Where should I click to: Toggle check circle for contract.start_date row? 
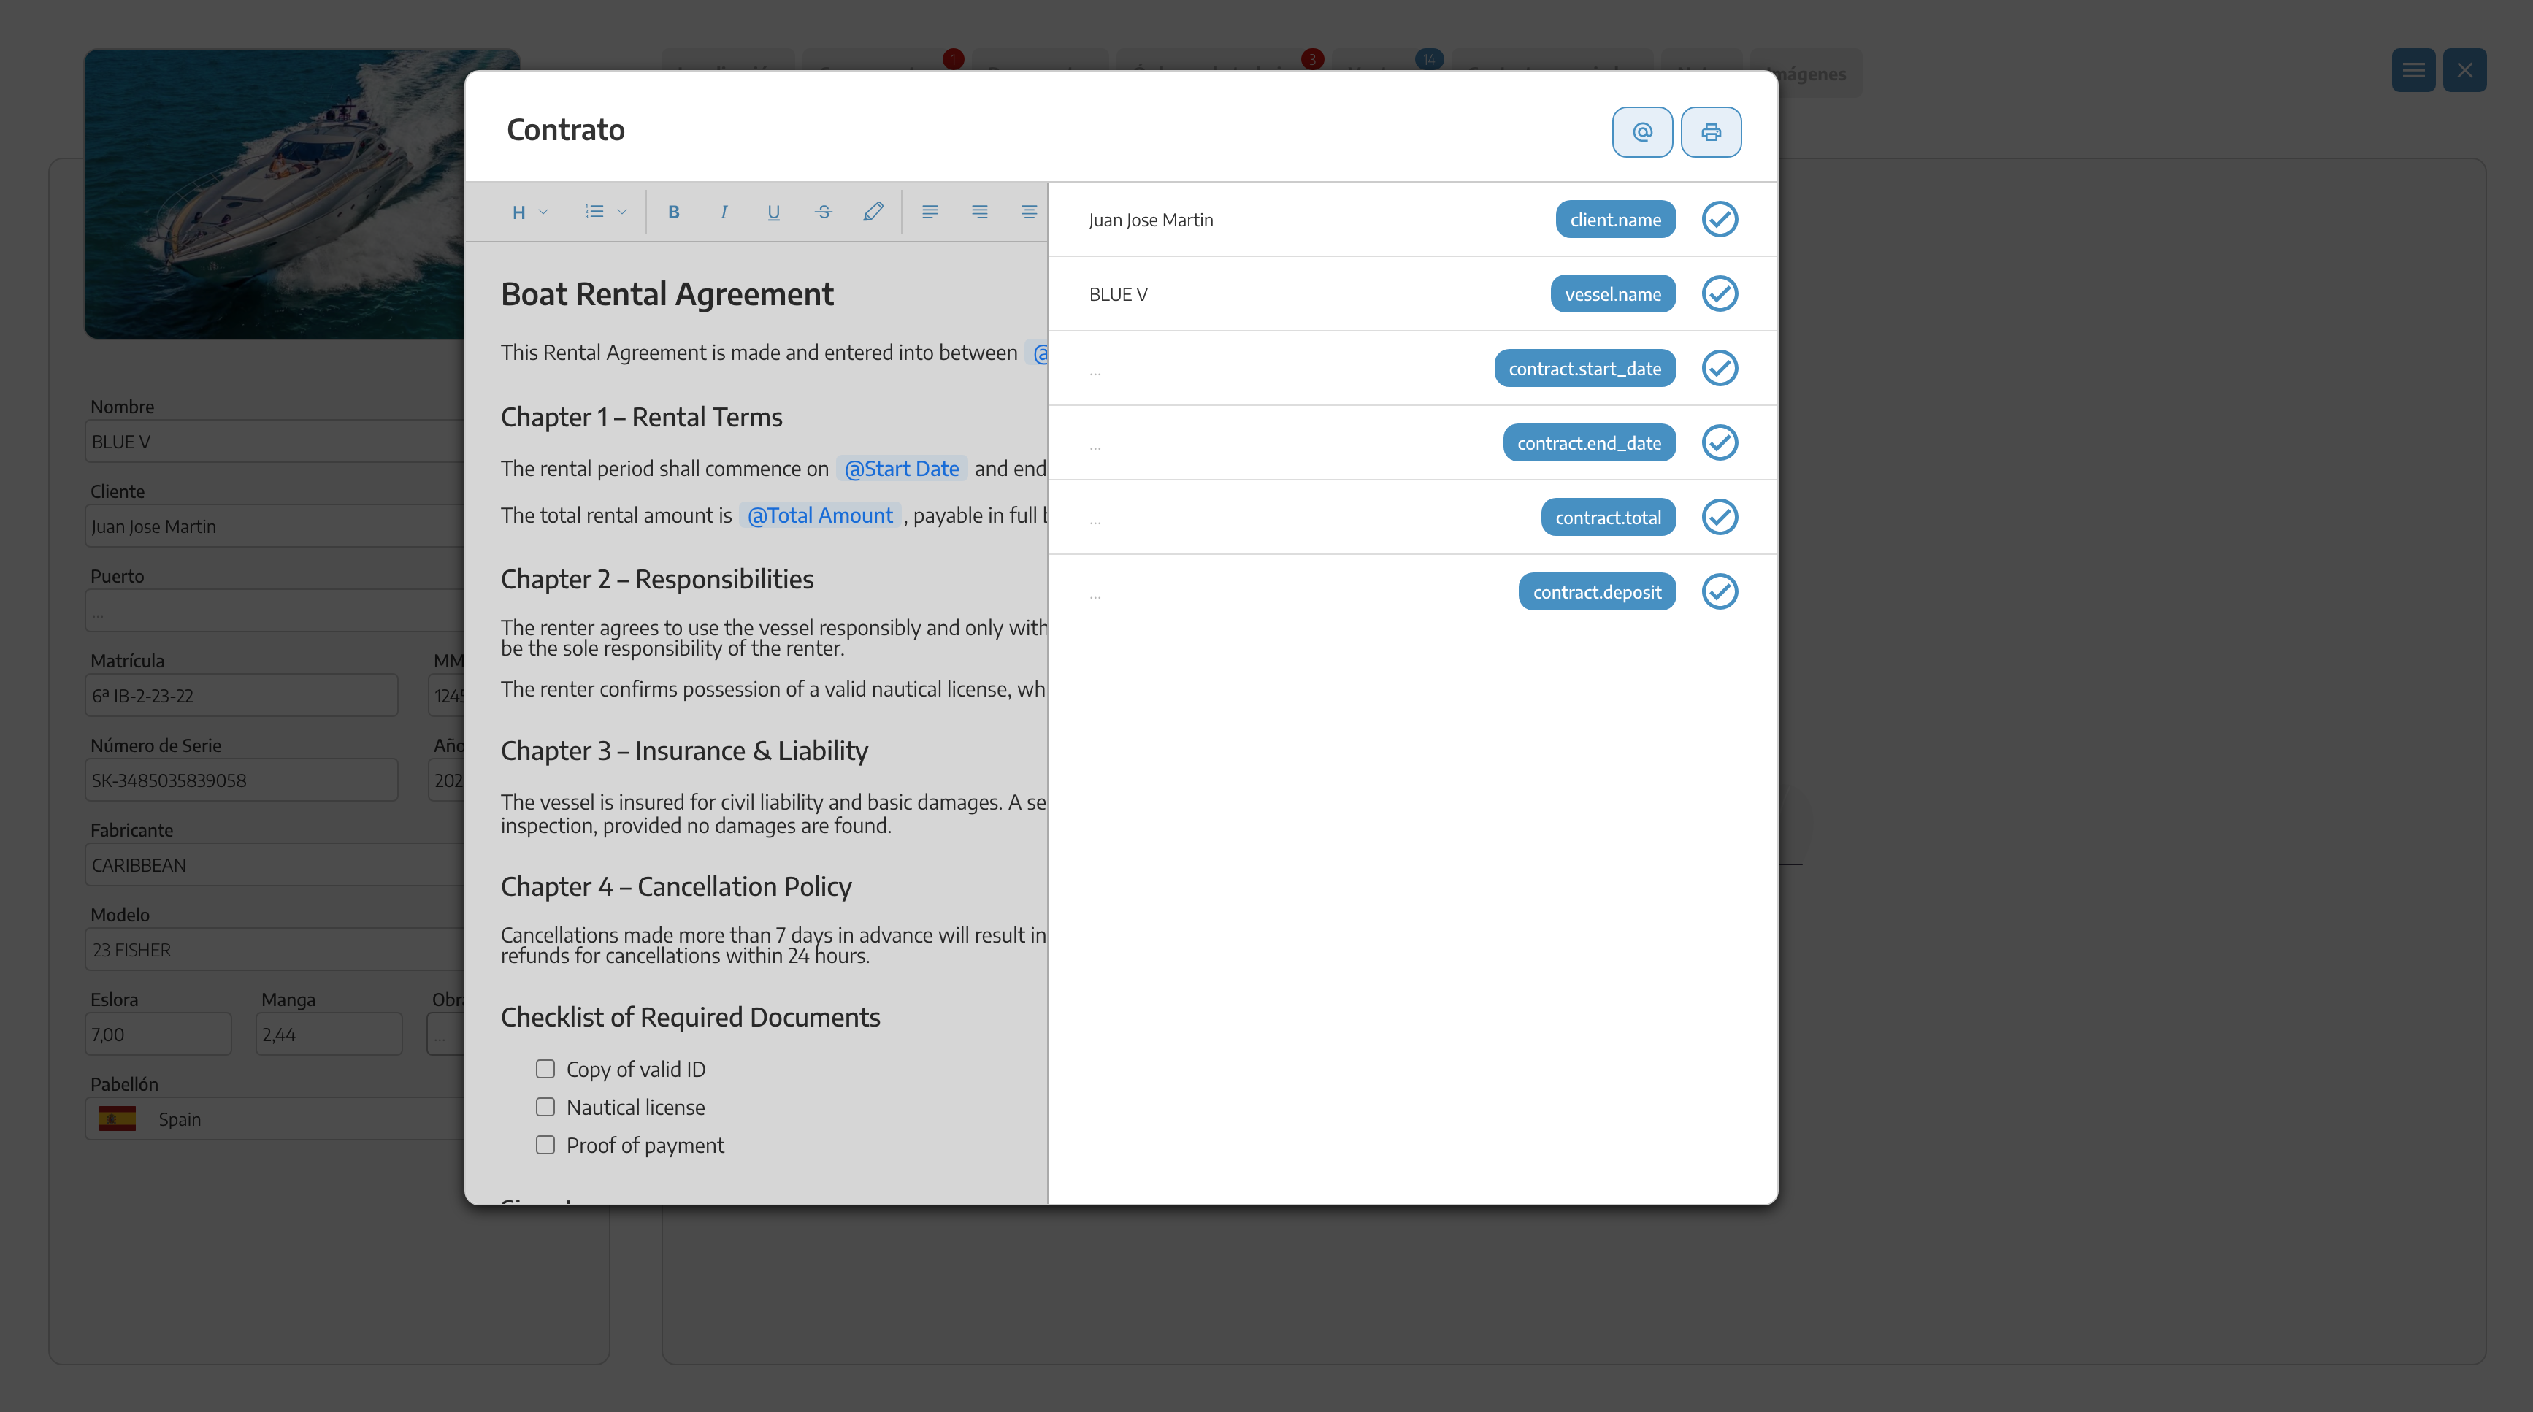point(1720,368)
